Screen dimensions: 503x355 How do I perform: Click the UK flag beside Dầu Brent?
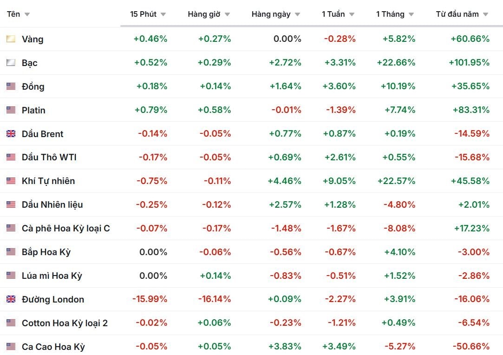click(11, 134)
